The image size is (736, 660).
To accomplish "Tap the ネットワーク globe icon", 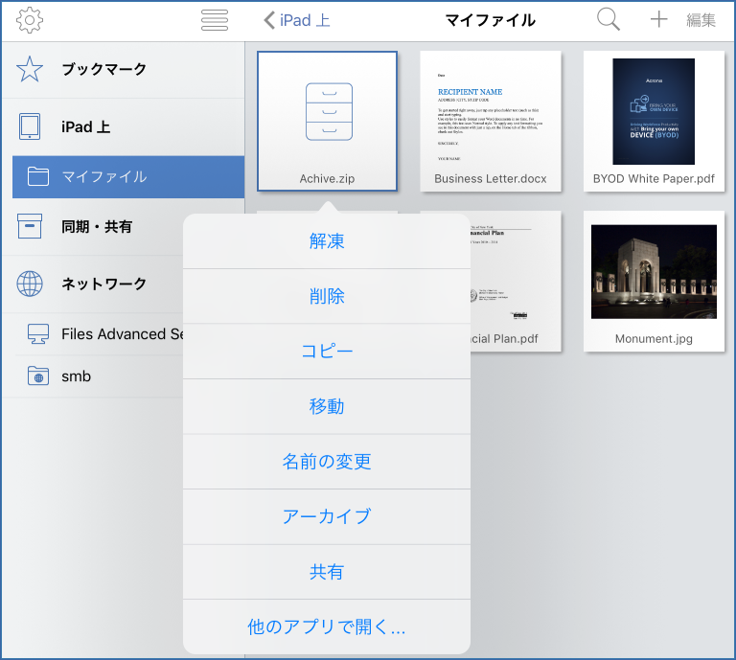I will tap(30, 284).
